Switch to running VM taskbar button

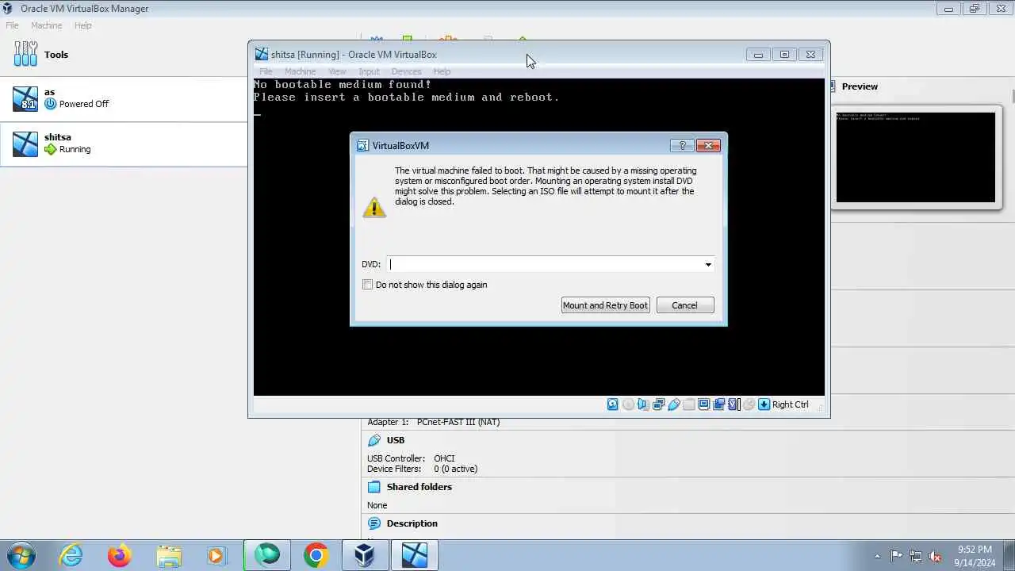[x=414, y=555]
